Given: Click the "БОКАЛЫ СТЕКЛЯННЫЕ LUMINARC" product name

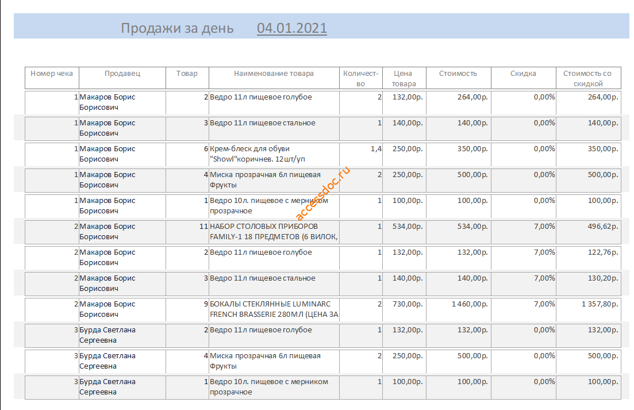Looking at the screenshot, I should point(270,304).
